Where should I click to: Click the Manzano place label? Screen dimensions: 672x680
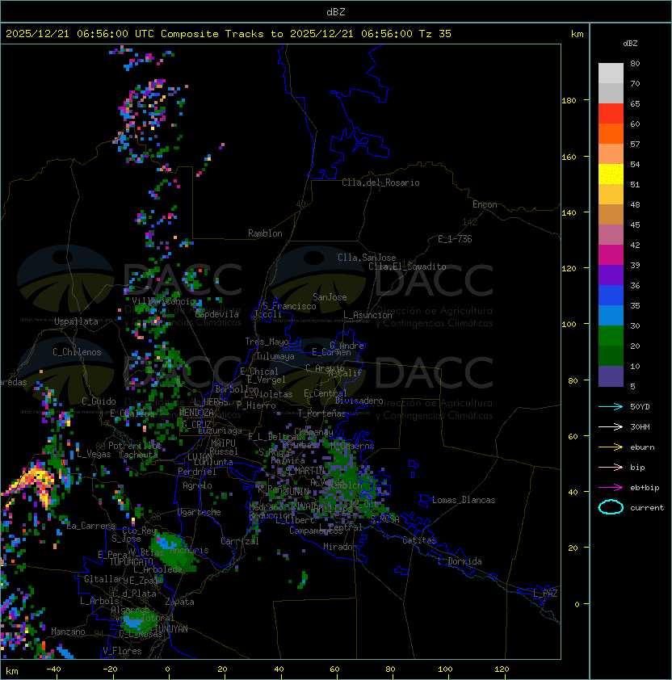point(68,632)
